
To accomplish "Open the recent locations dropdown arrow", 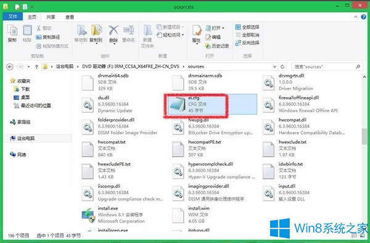I will click(x=28, y=67).
